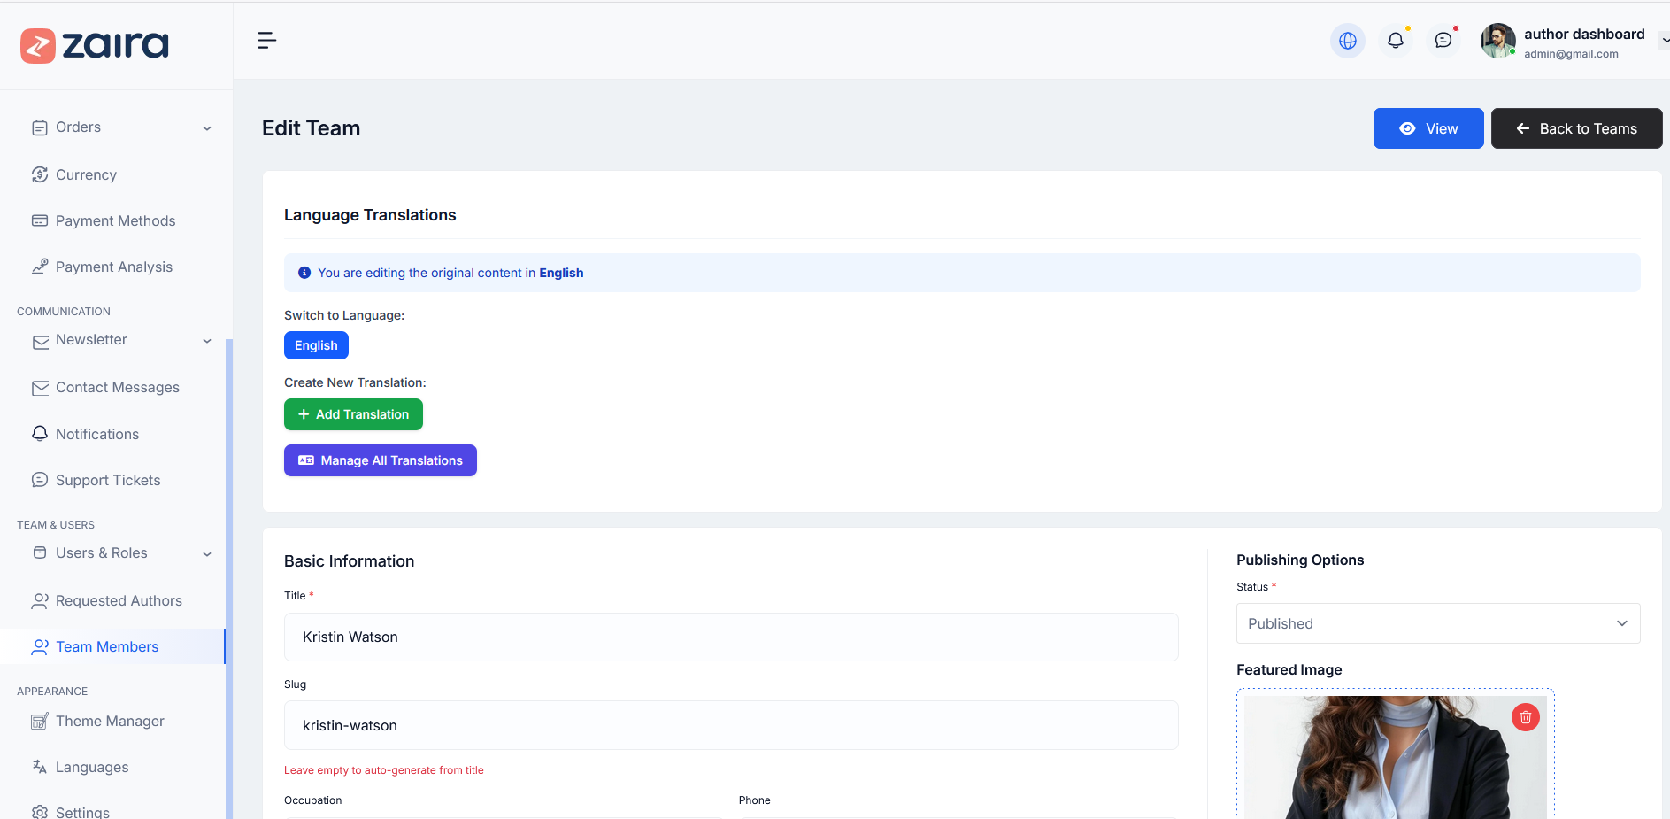Screen dimensions: 1670x819
Task: Click the globe language icon in header
Action: tap(1347, 41)
